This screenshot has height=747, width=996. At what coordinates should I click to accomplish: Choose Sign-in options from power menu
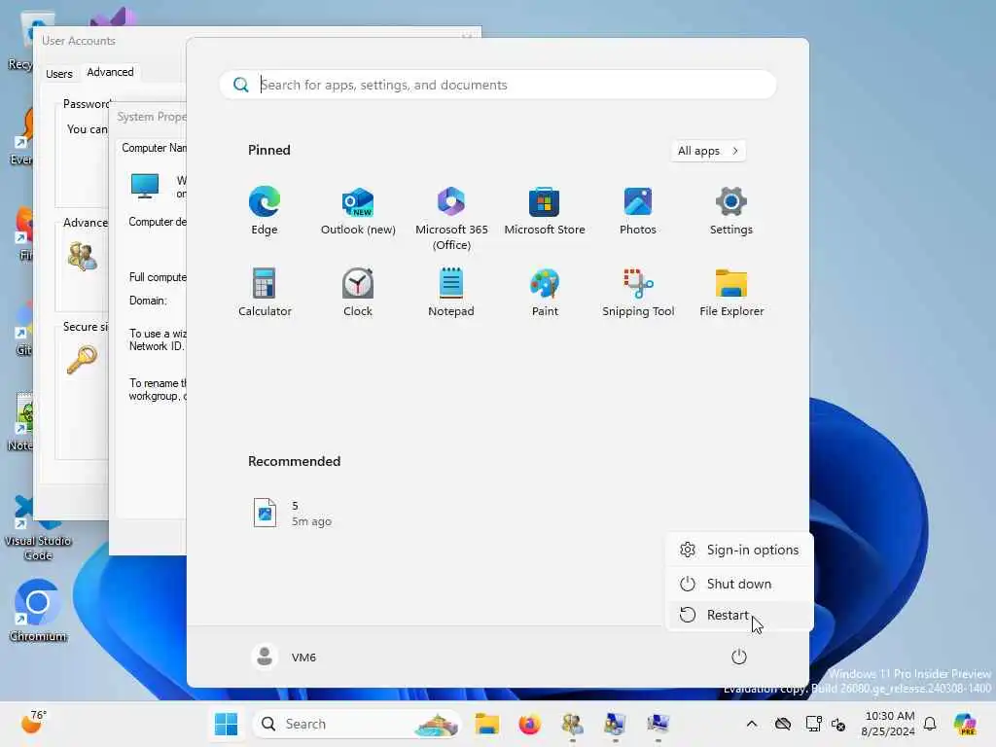(739, 550)
